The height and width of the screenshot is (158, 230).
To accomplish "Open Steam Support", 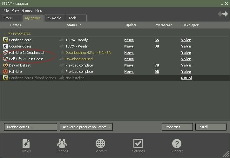I will (x=177, y=146).
